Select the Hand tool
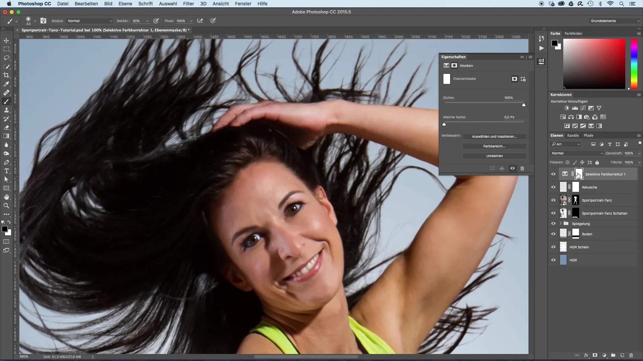This screenshot has width=643, height=361. click(6, 197)
